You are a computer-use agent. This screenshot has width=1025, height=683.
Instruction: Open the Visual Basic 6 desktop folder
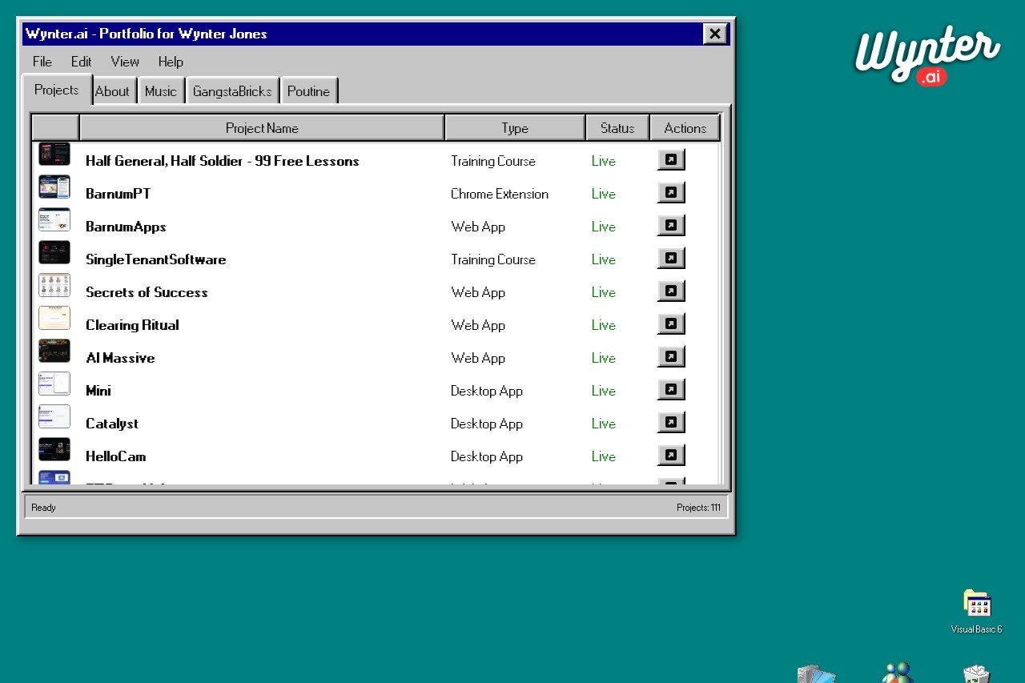[976, 605]
